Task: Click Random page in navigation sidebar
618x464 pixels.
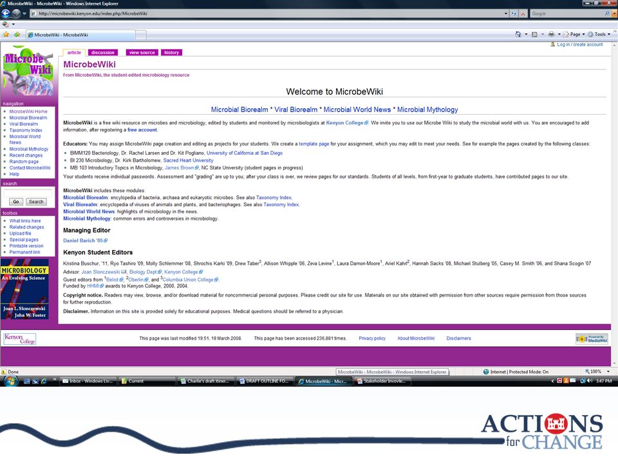Action: (24, 162)
